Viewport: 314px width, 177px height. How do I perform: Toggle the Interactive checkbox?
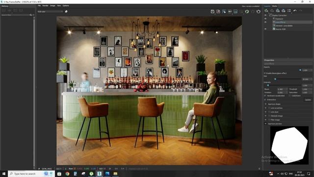(x=265, y=99)
